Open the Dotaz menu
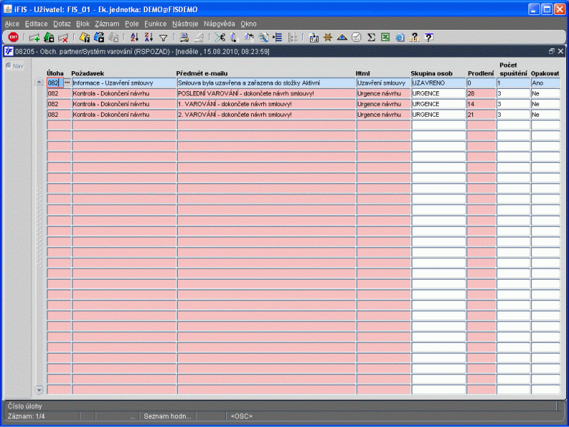 click(62, 24)
